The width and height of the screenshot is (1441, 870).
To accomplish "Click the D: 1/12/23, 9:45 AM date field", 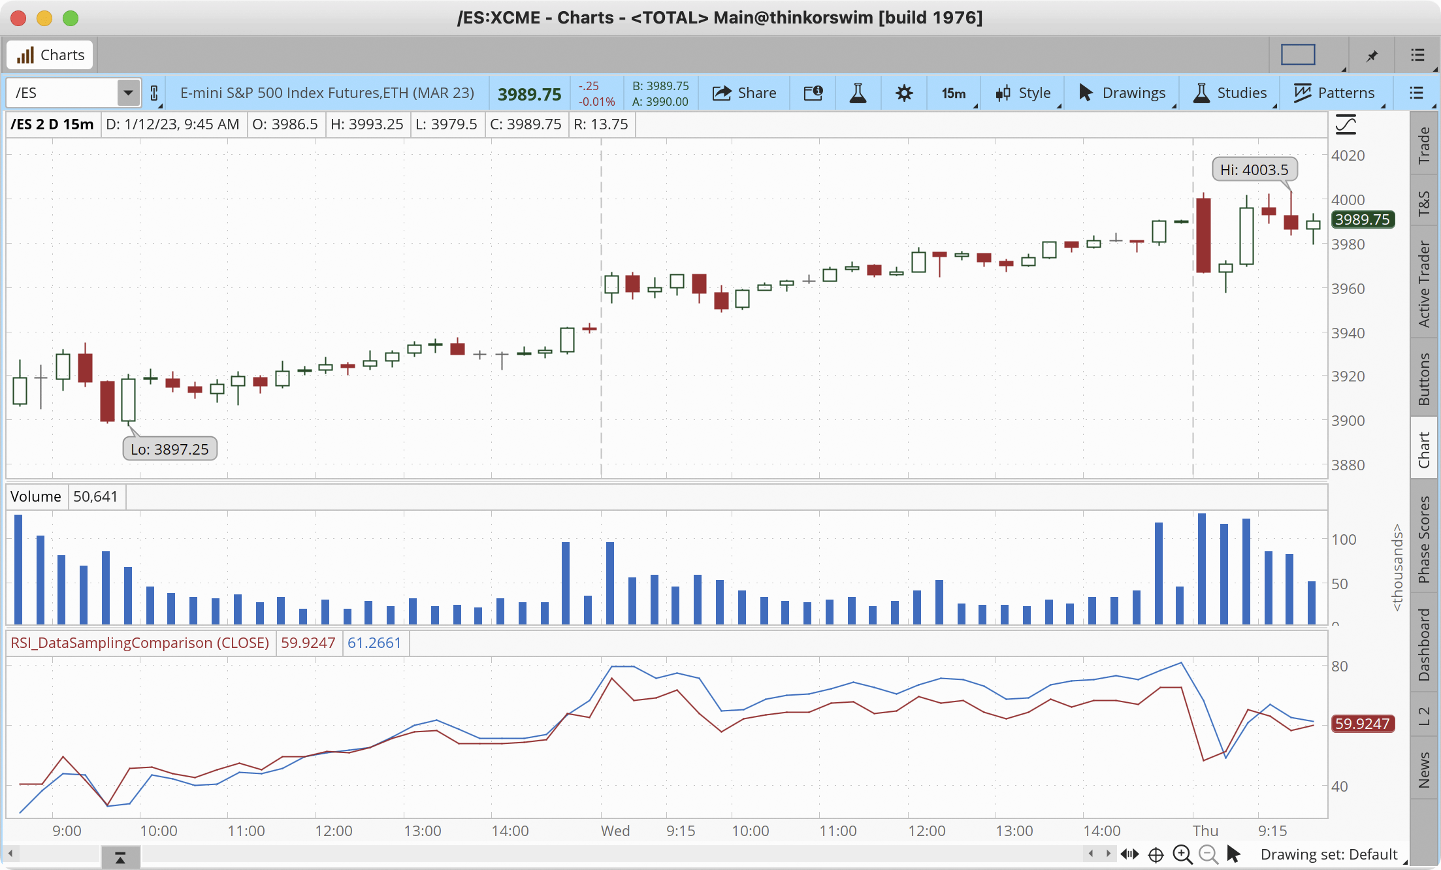I will coord(172,124).
